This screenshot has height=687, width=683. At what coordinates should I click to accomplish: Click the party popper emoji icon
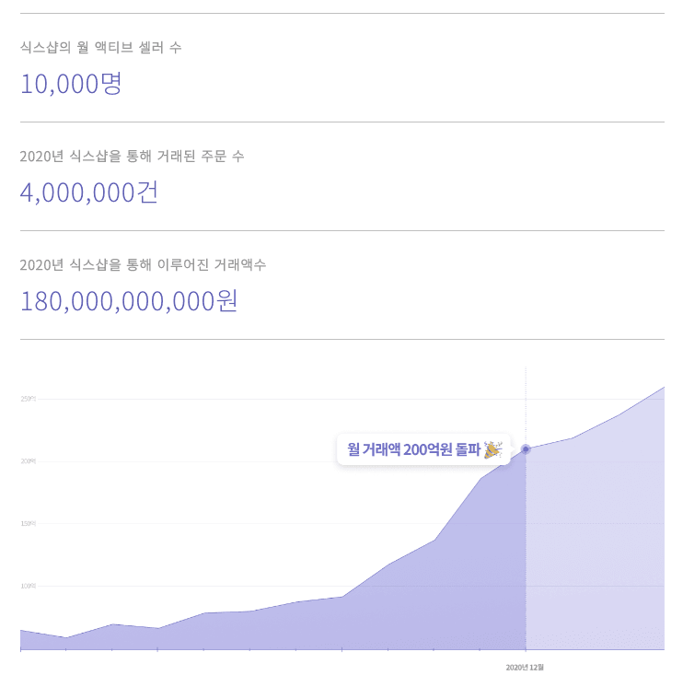pyautogui.click(x=492, y=449)
